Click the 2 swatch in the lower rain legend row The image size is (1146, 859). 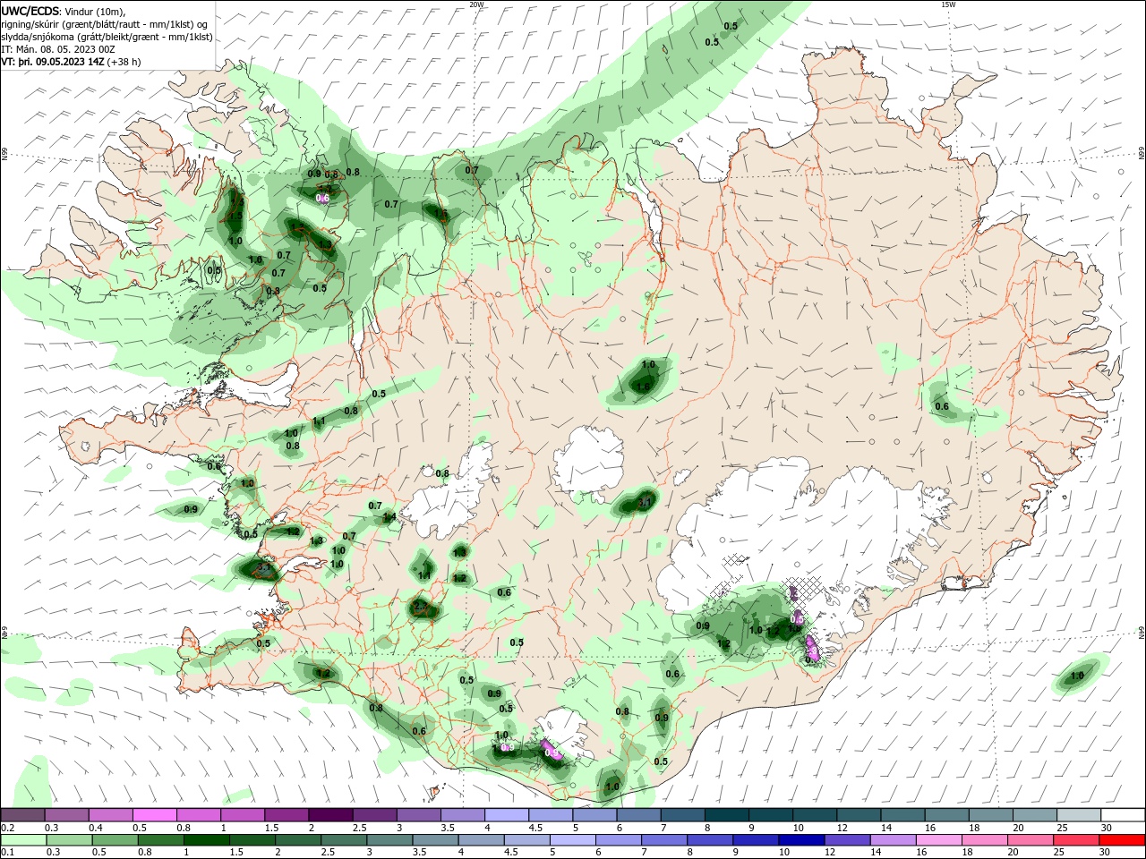pyautogui.click(x=297, y=840)
